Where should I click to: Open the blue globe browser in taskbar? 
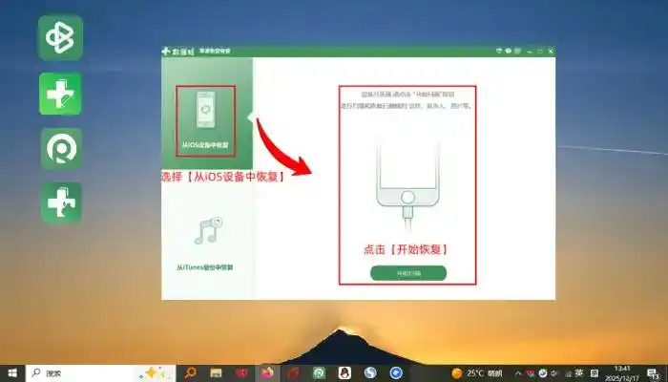370,373
